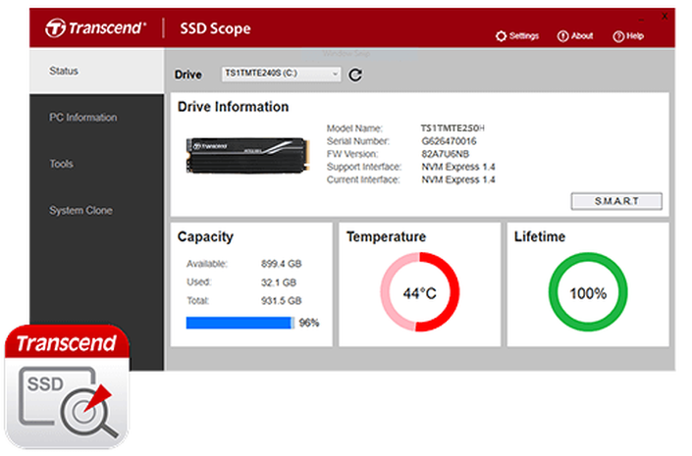Click the About text label
692x456 pixels.
[x=582, y=36]
